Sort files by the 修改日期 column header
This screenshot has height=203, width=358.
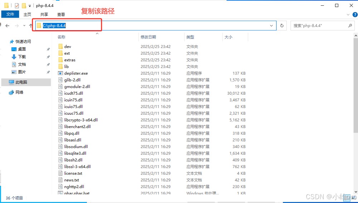coord(148,37)
